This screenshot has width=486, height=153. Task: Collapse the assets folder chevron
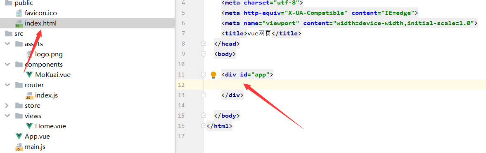coord(7,44)
